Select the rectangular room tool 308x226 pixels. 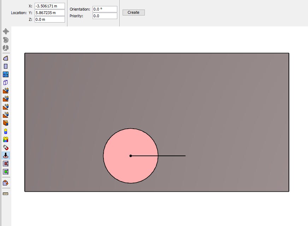[x=6, y=66]
